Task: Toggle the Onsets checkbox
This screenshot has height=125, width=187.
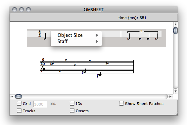Action: coord(72,111)
